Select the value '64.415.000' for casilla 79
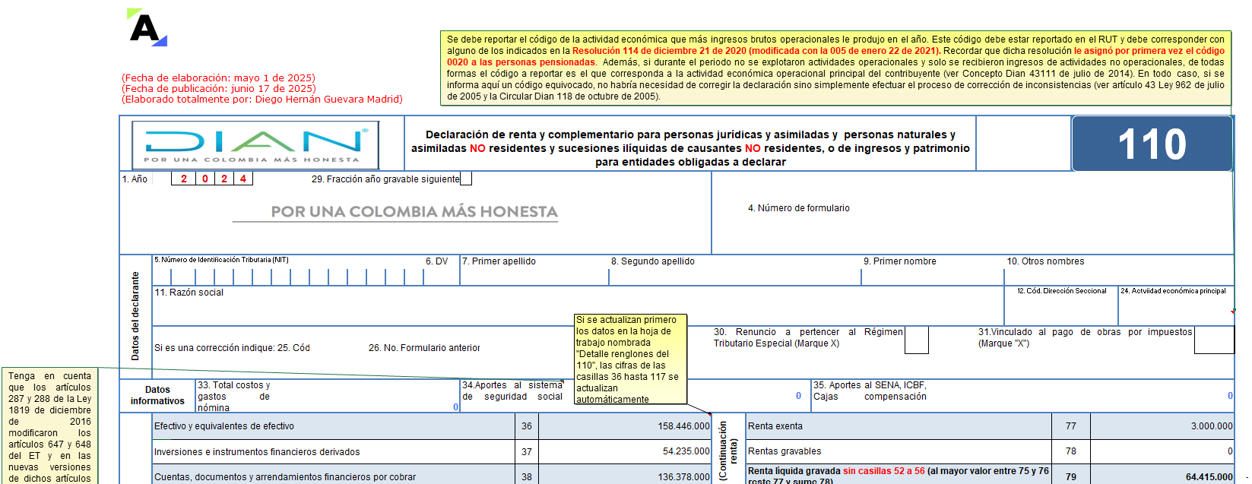This screenshot has height=484, width=1252. (1162, 476)
